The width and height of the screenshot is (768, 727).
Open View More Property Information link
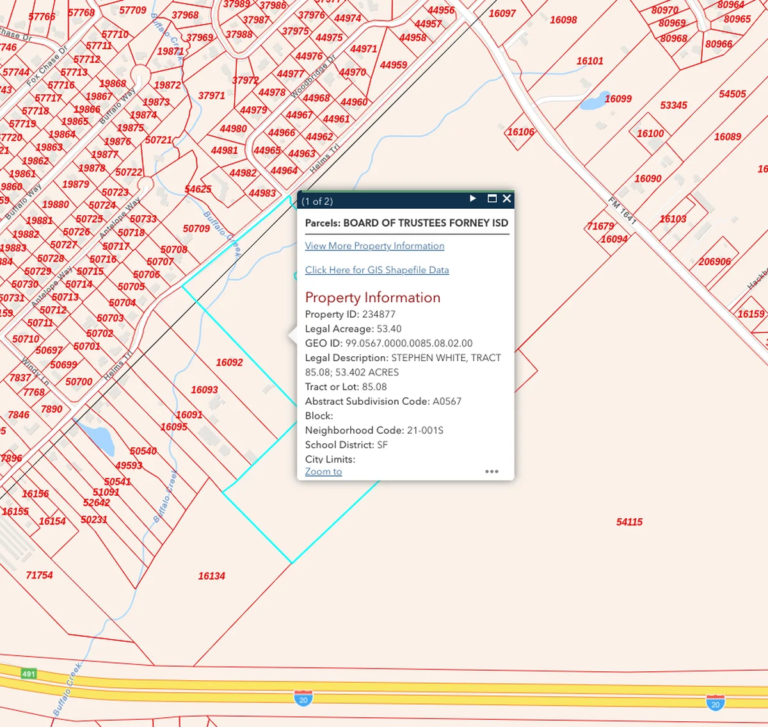pyautogui.click(x=374, y=246)
